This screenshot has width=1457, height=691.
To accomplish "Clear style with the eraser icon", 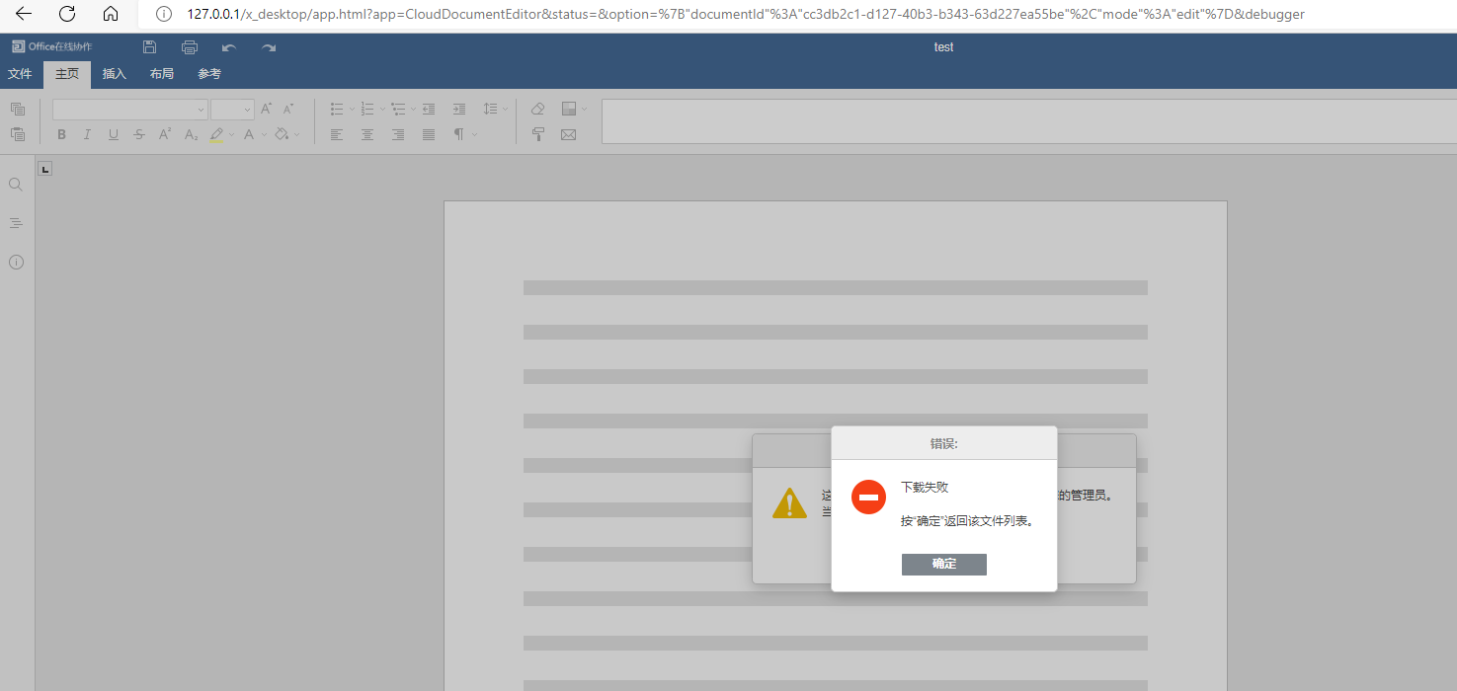I will coord(538,110).
